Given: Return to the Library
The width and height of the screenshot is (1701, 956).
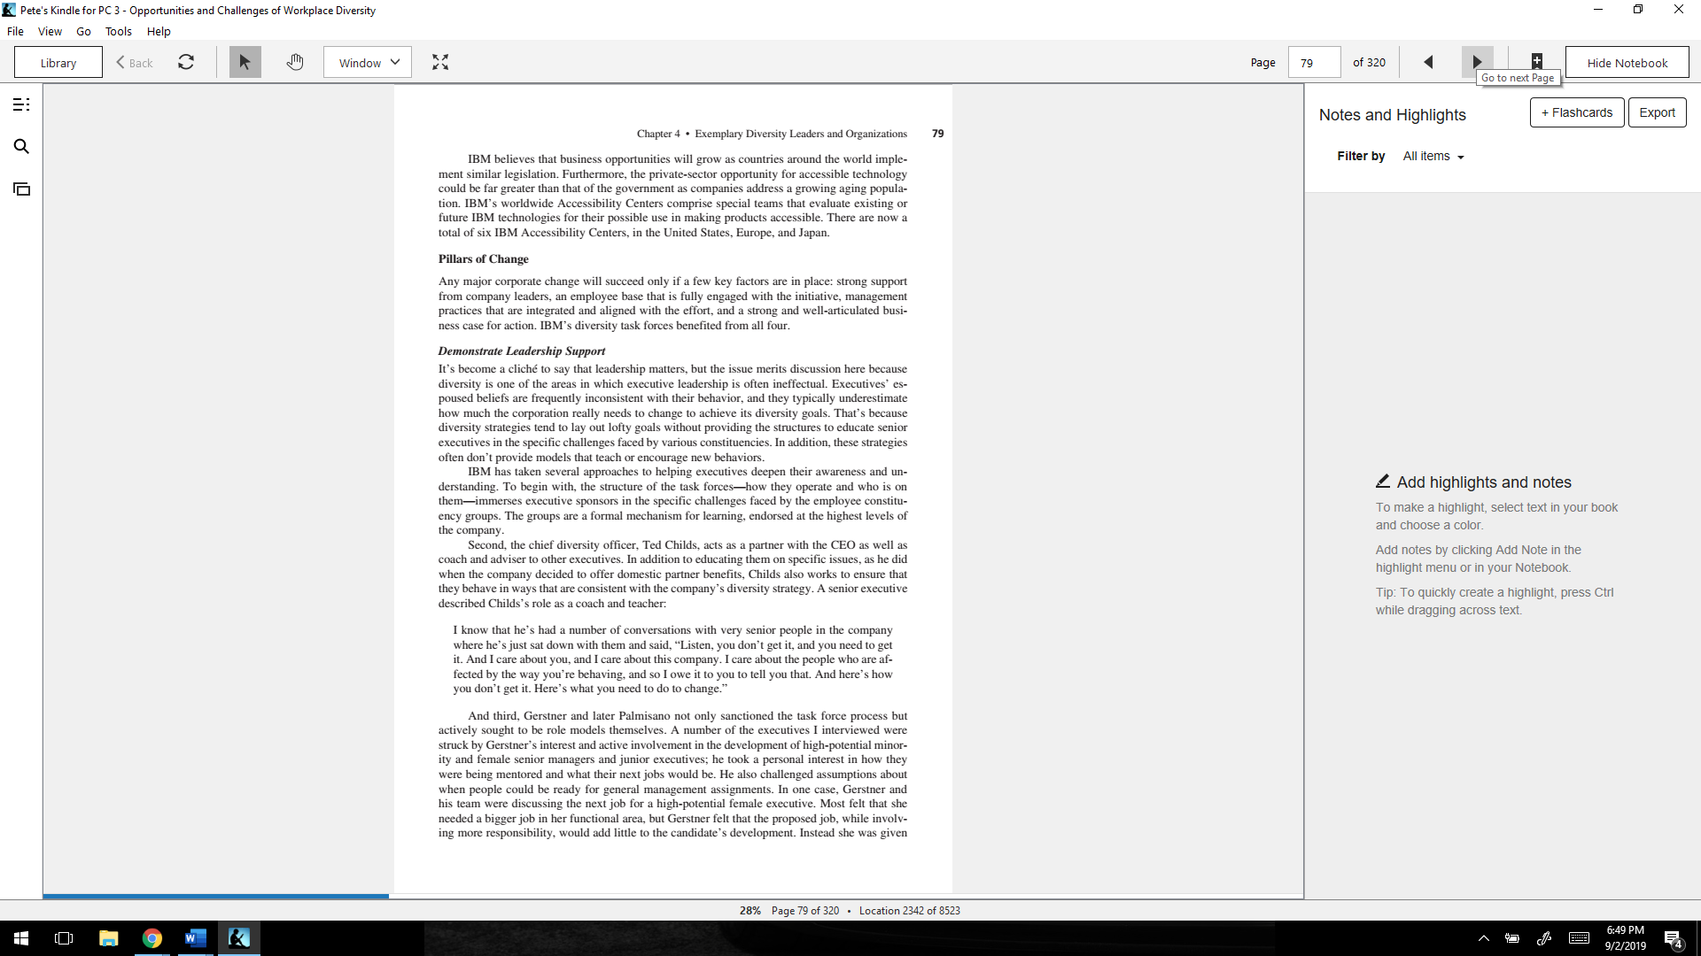Looking at the screenshot, I should 58,62.
